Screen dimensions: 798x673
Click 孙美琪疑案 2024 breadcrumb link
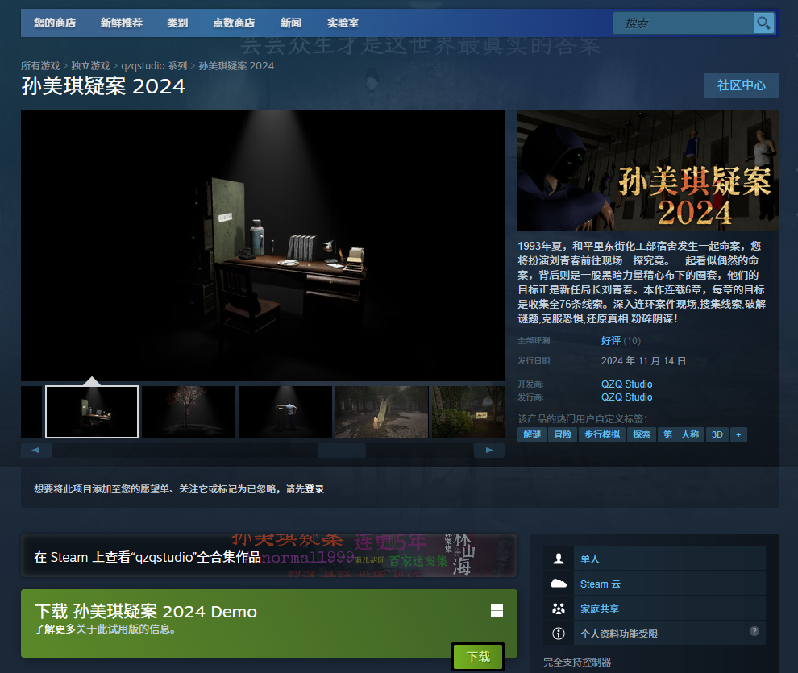pos(236,65)
